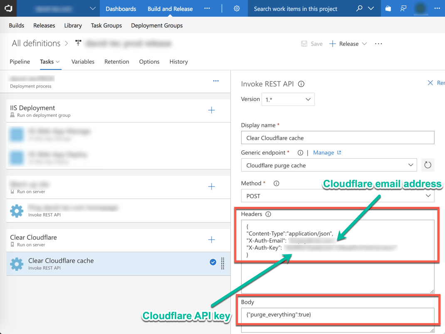Screen dimensions: 445x334
Task: Click the settings gear icon in top bar
Action: 237,9
